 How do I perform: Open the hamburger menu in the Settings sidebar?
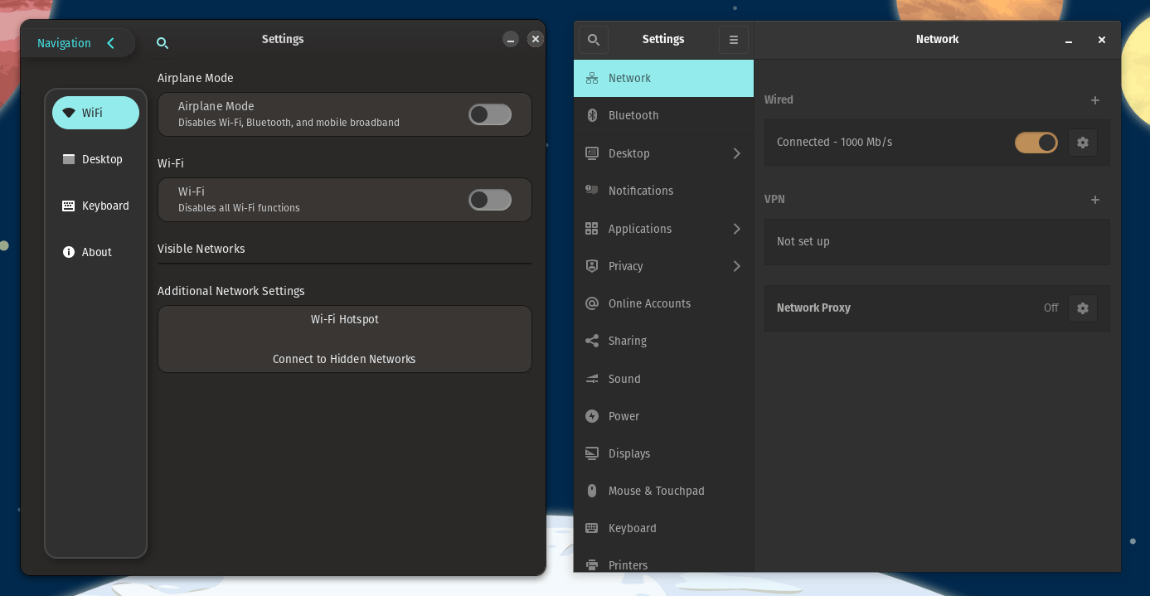733,40
